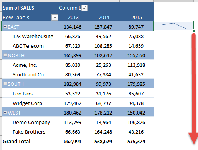Click SOUTH 2014 value 99,973
Screen dimensions: 198x150
(103, 84)
